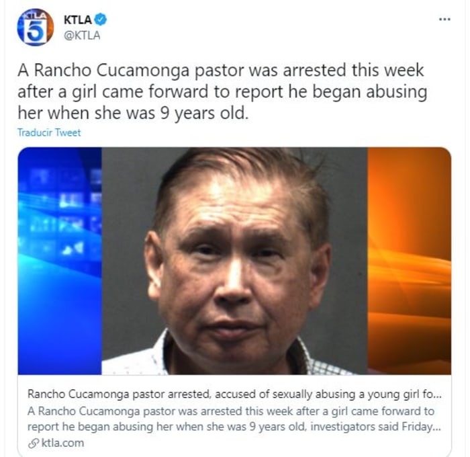The width and height of the screenshot is (470, 457).
Task: Visit the ktla.com domain link
Action: (x=62, y=443)
